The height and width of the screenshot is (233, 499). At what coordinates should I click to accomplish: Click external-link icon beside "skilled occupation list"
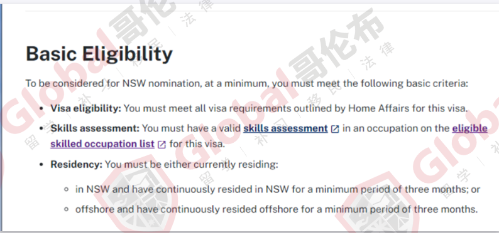[x=162, y=145]
